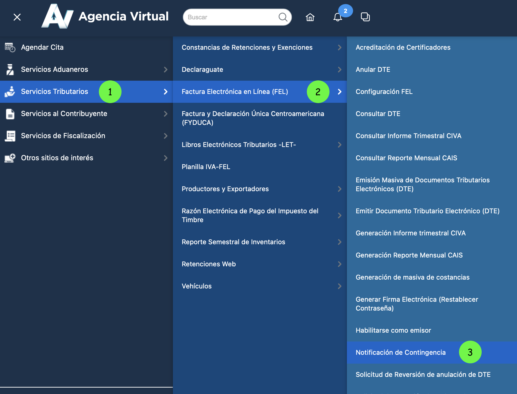Screen dimensions: 517x394
Task: Open Emisión Masiva de Documentos Tributarios Electrónicos
Action: (432, 184)
